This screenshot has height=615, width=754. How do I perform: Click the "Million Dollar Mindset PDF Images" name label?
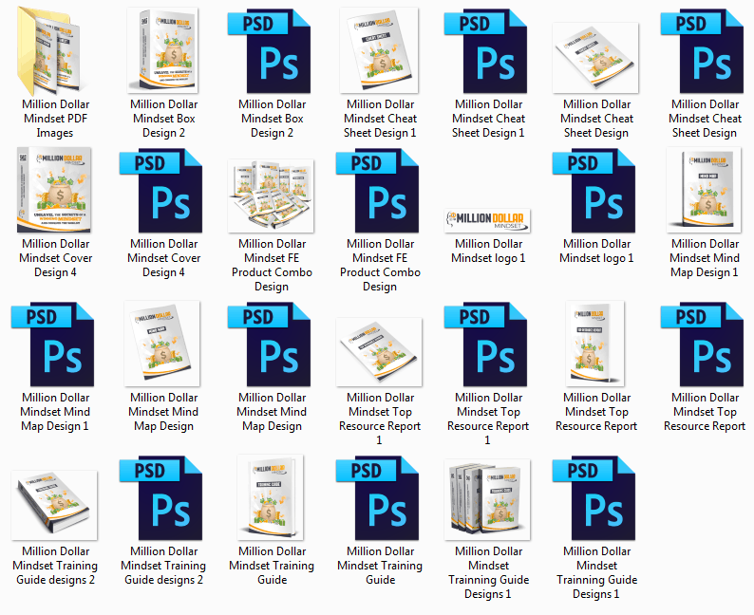click(55, 119)
